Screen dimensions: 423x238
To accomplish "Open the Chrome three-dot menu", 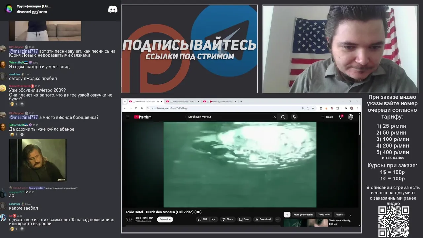I will 357,108.
